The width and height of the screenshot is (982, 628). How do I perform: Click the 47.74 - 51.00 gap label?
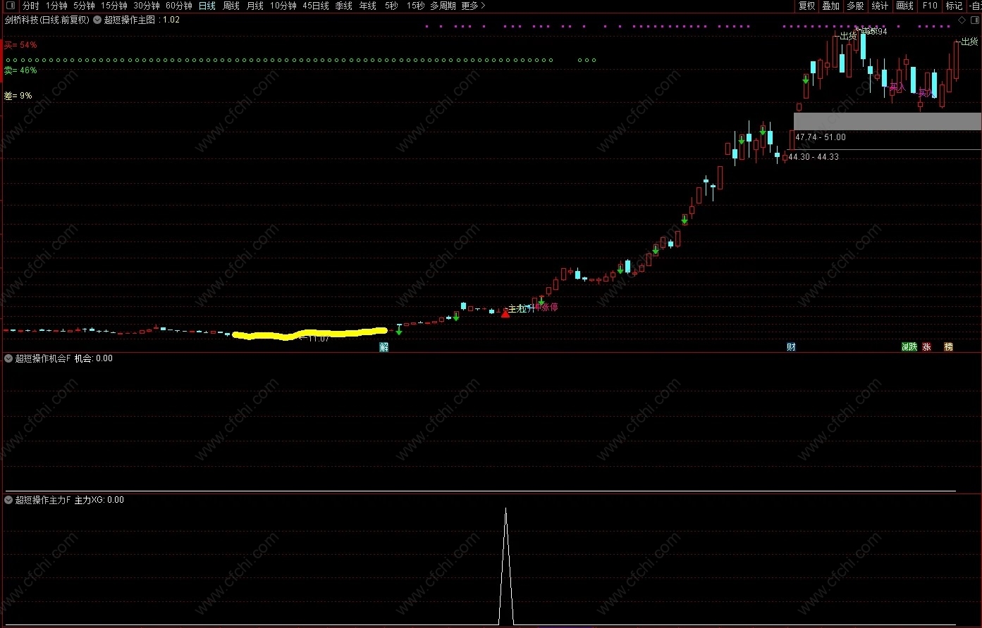point(821,137)
